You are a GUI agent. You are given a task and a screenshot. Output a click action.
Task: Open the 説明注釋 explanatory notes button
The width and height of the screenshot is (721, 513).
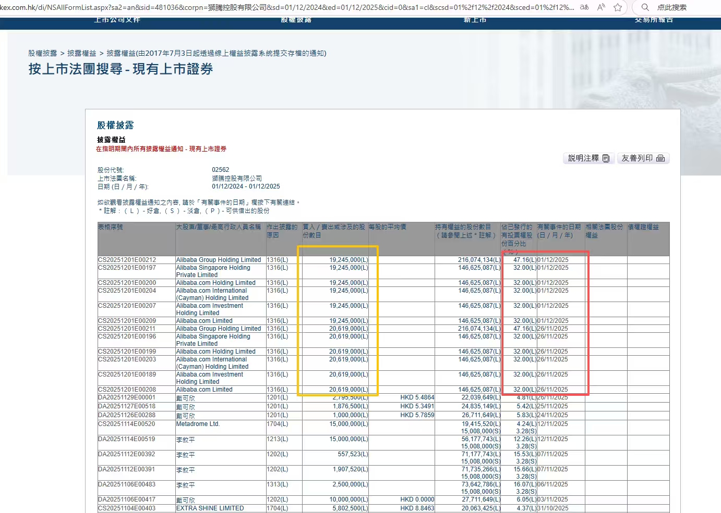588,158
